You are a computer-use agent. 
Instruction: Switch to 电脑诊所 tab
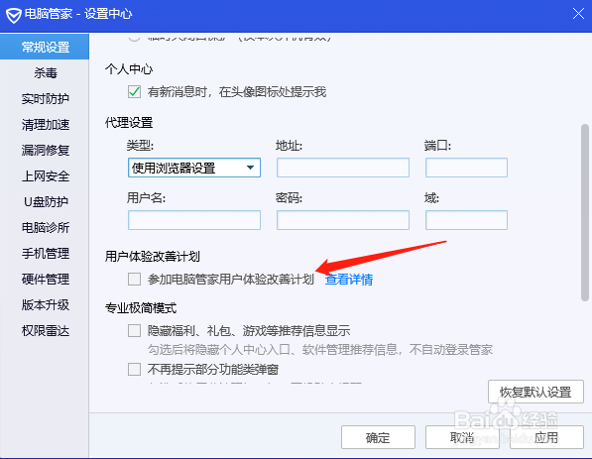pyautogui.click(x=45, y=227)
